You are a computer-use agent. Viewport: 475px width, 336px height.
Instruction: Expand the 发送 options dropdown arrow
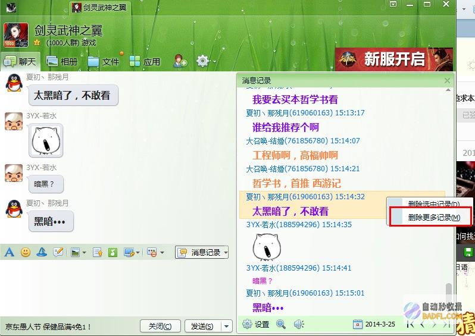[226, 326]
